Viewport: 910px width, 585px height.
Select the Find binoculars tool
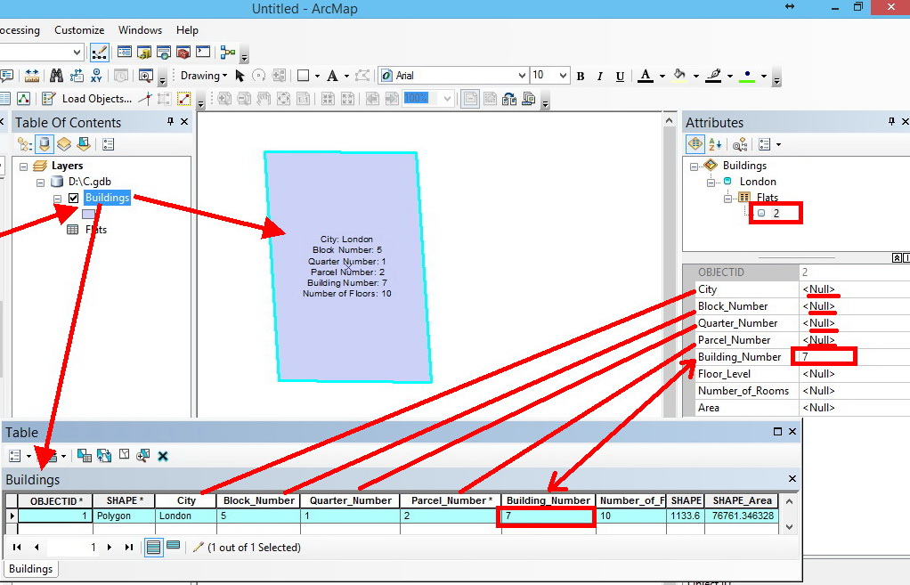coord(56,76)
